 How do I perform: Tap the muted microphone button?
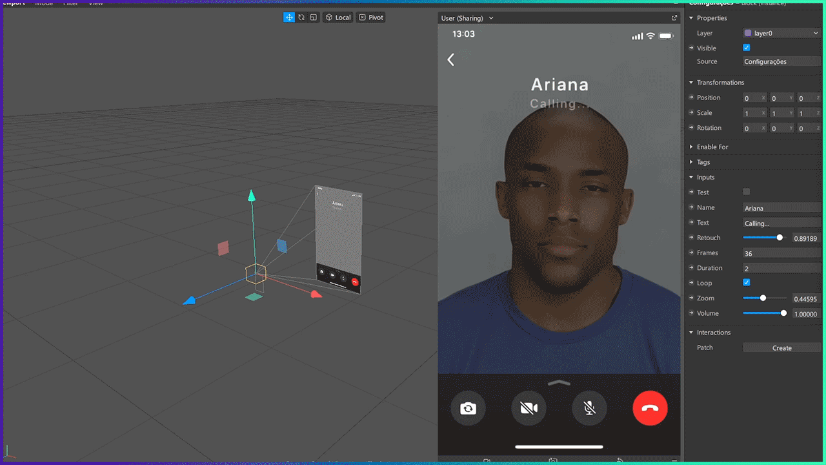coord(589,408)
